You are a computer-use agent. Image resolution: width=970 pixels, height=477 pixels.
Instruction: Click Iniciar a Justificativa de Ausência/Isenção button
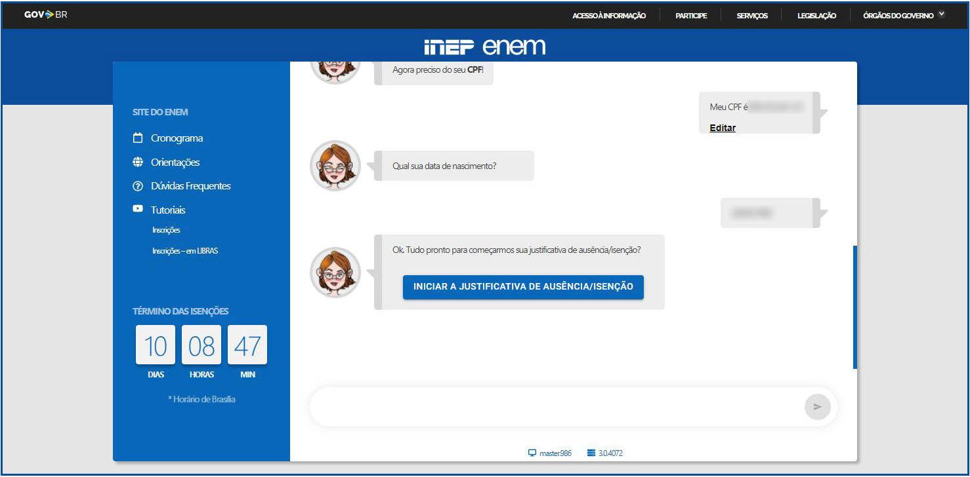pyautogui.click(x=523, y=287)
